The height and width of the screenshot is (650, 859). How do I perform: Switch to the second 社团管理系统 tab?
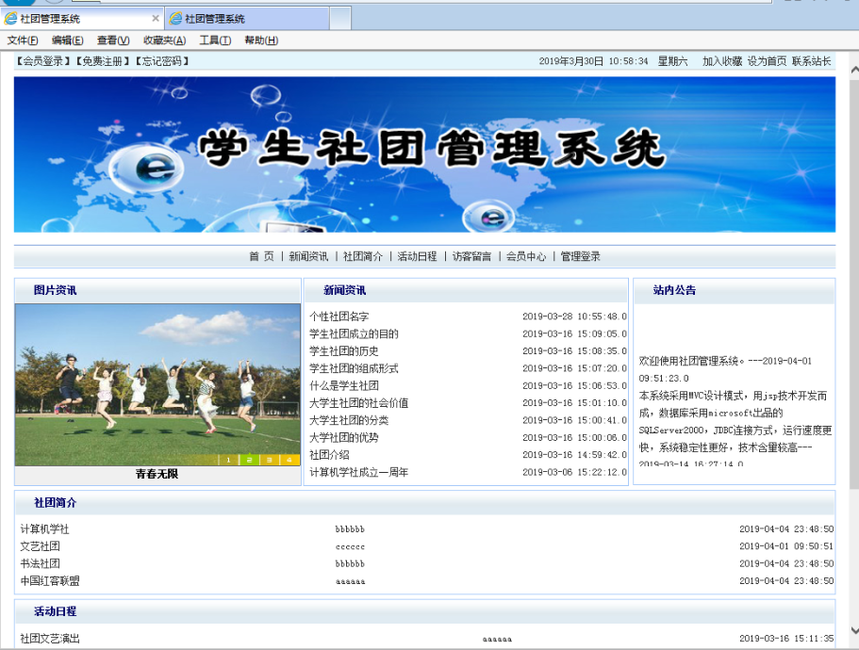[x=247, y=19]
